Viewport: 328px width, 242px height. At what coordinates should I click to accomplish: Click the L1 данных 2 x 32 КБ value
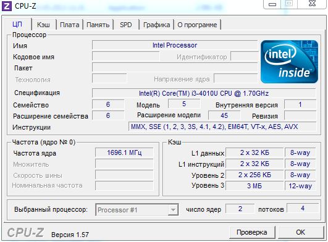click(x=254, y=152)
